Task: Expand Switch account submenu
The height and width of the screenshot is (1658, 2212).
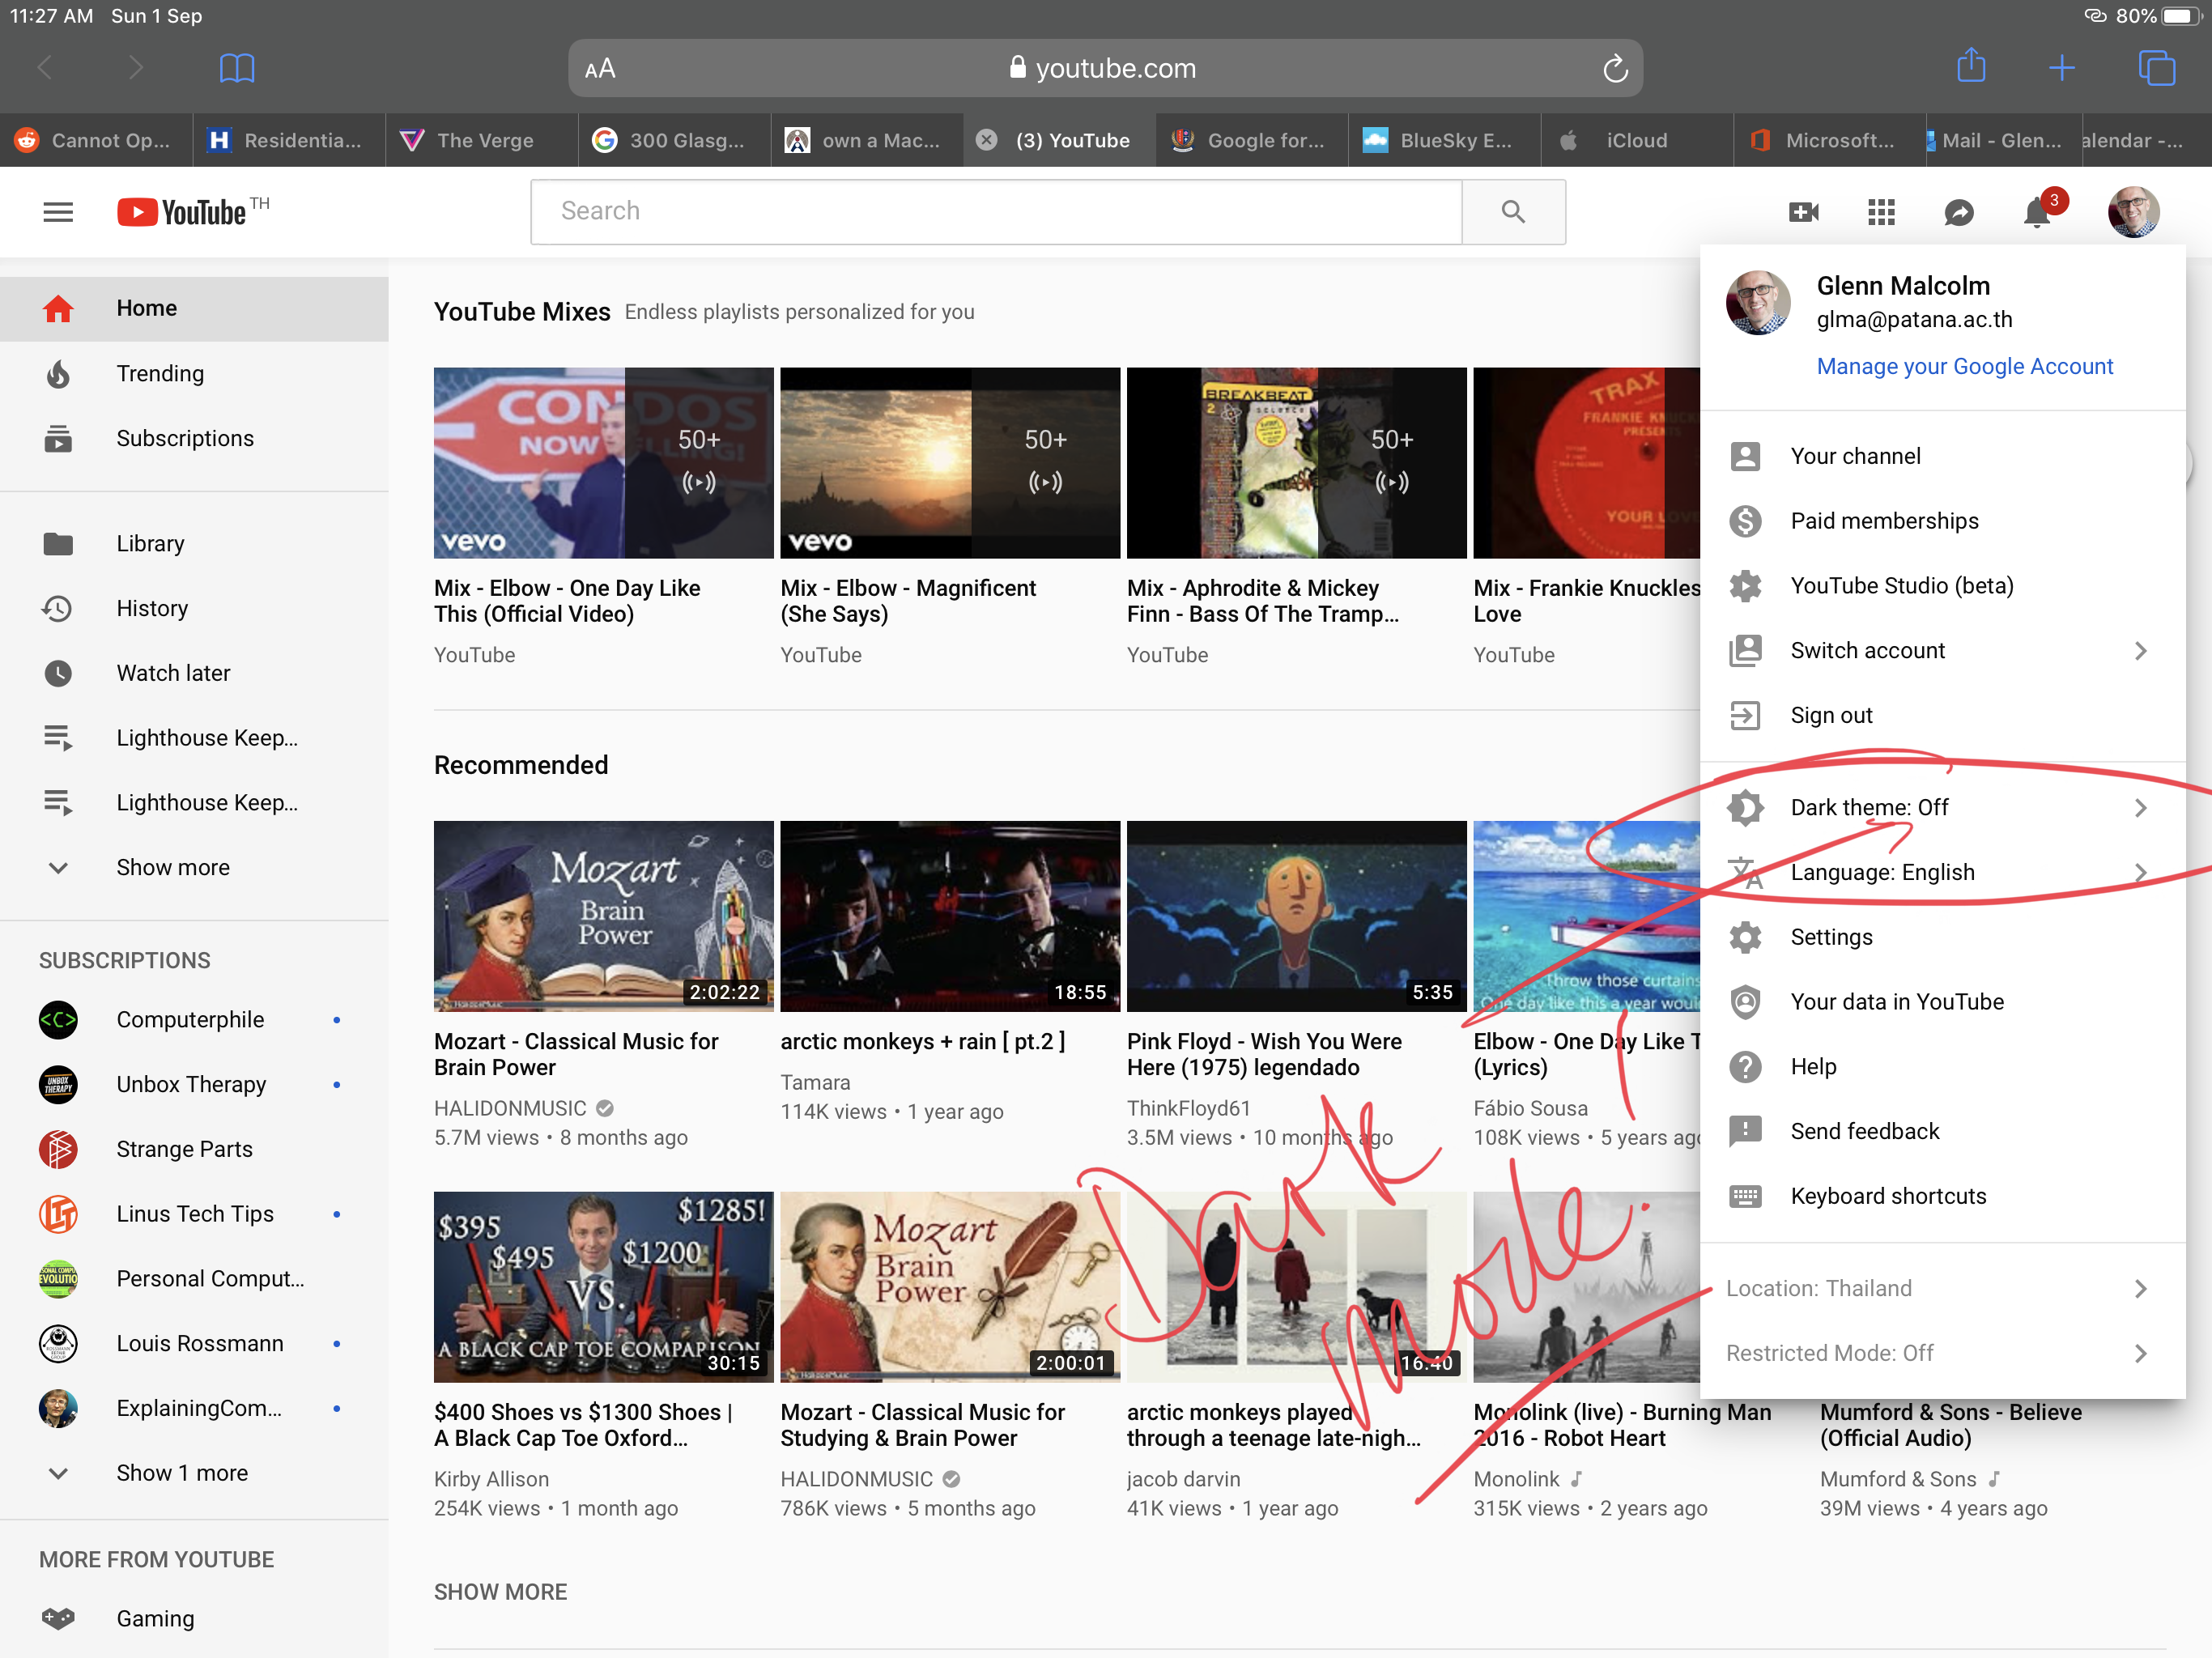Action: click(1942, 651)
